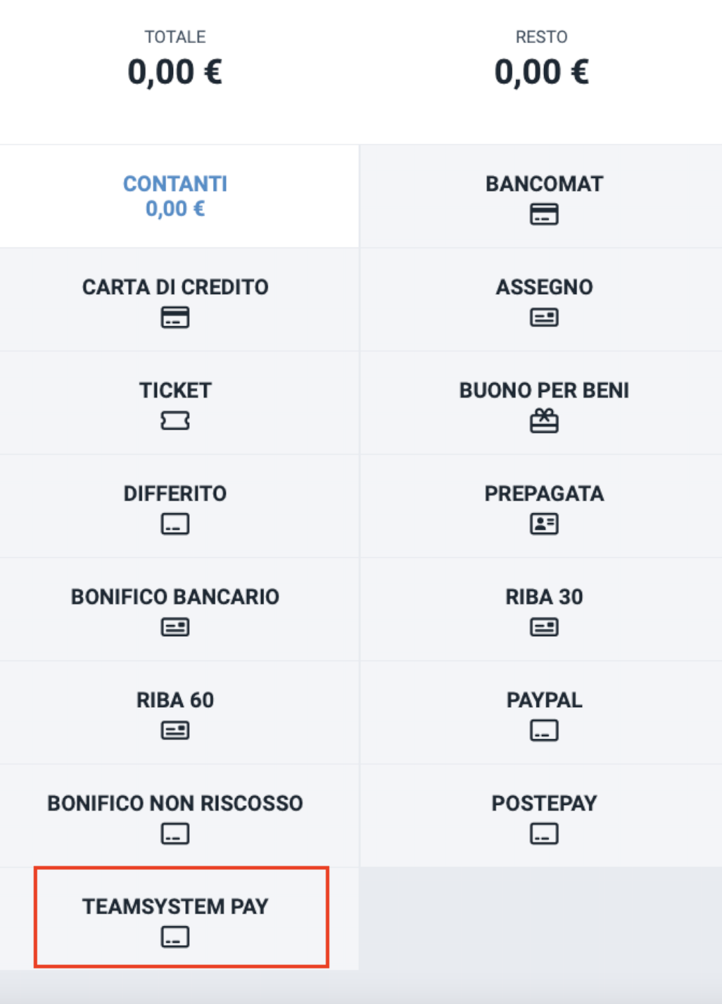Click the Assegno check icon
The image size is (722, 1004).
point(544,318)
